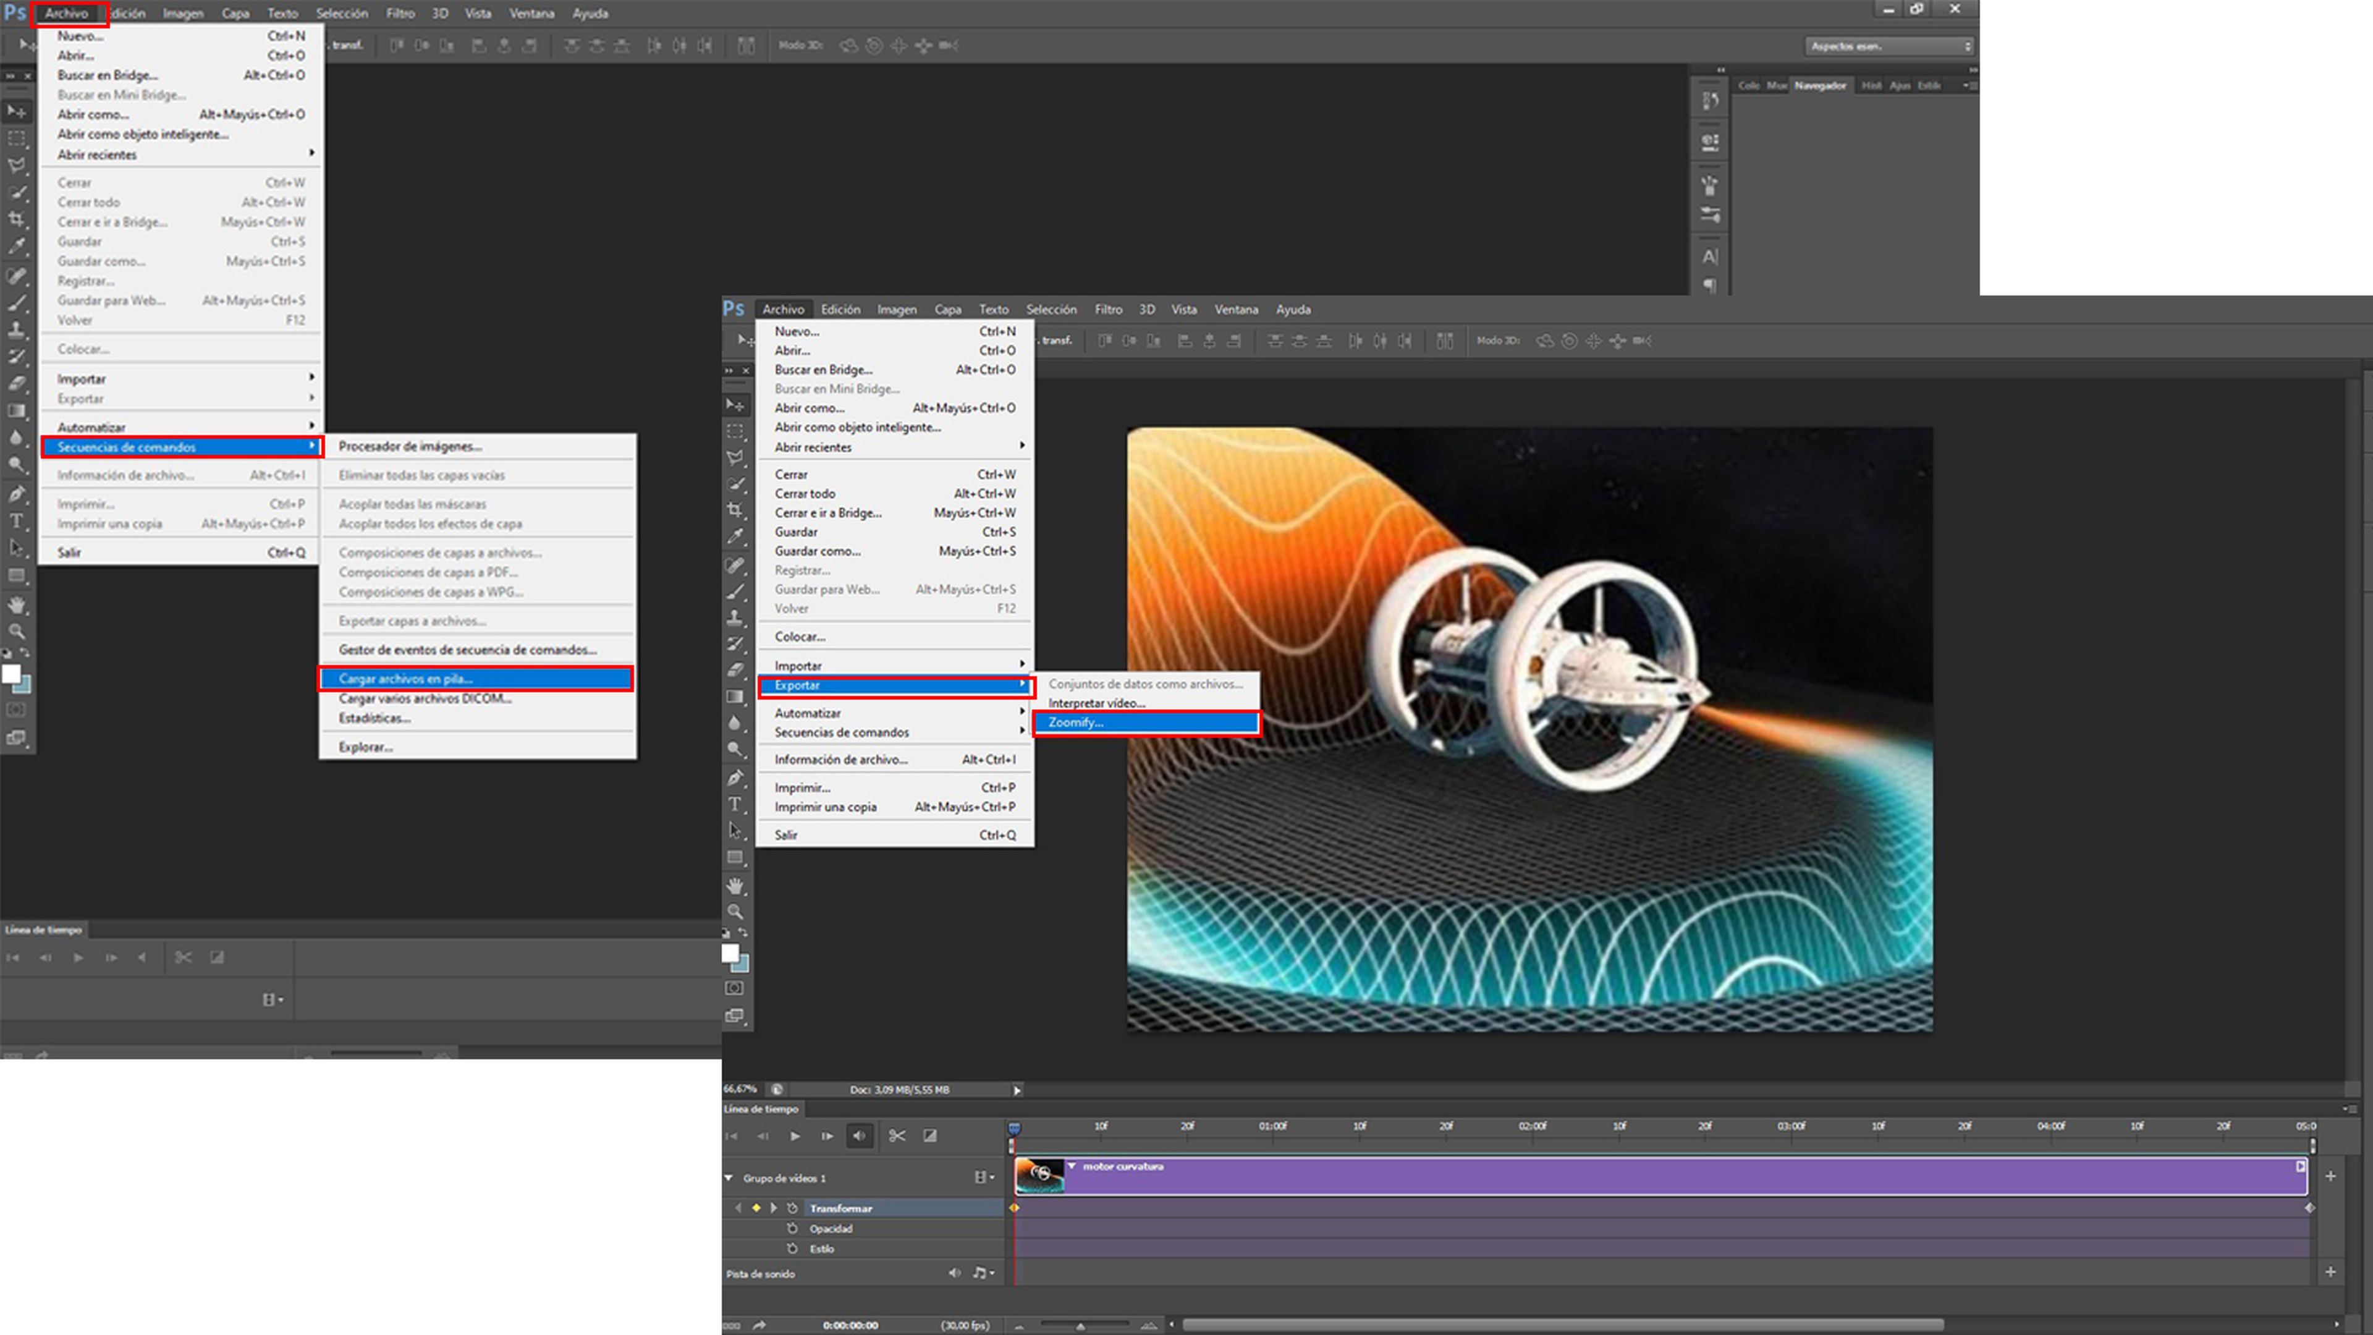Expand Abrir recientes submenu in the back window
This screenshot has height=1335, width=2373.
coord(180,155)
